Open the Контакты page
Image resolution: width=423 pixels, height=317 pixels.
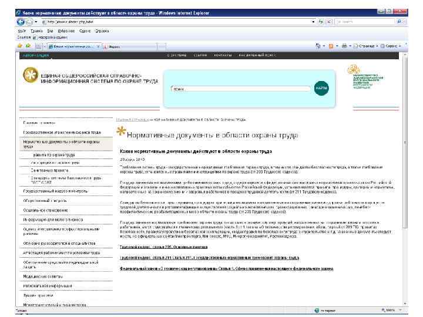click(x=223, y=55)
